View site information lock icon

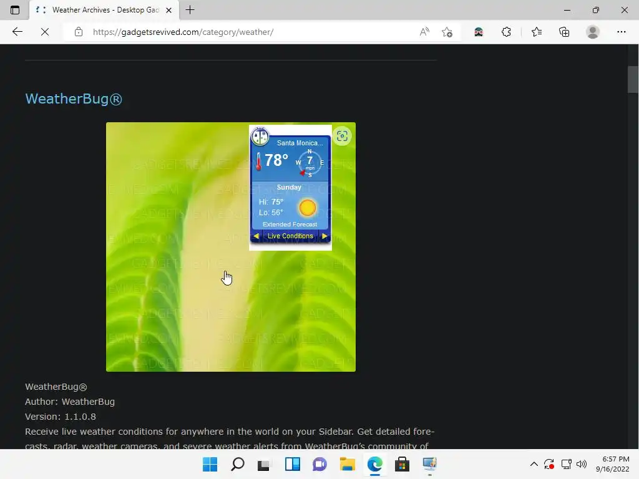click(79, 32)
